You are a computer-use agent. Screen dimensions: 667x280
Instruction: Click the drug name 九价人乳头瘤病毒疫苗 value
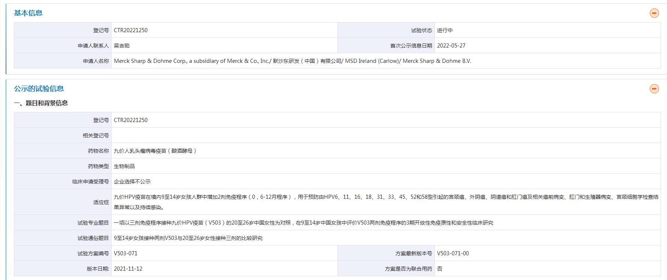155,151
